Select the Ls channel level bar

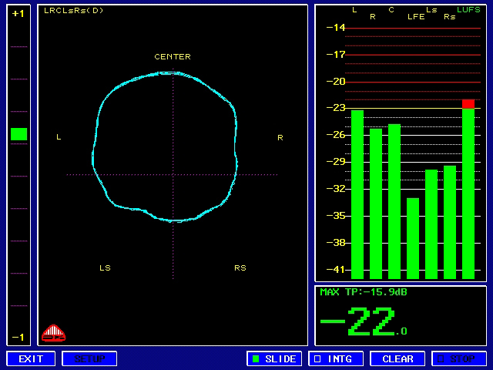click(x=431, y=224)
